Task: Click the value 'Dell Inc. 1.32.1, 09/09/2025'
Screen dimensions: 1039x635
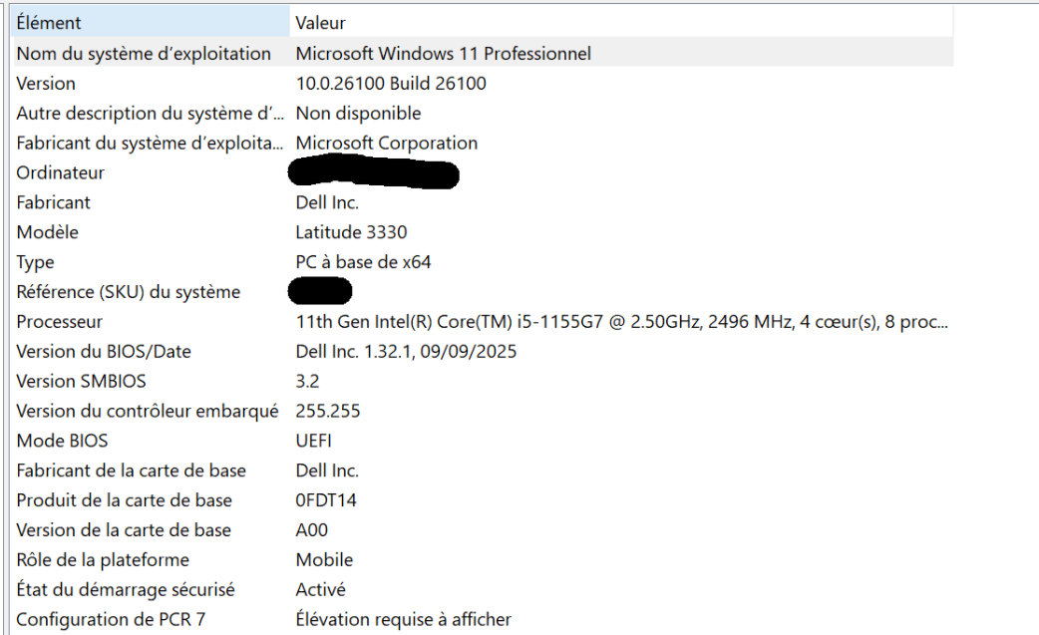Action: pos(406,352)
